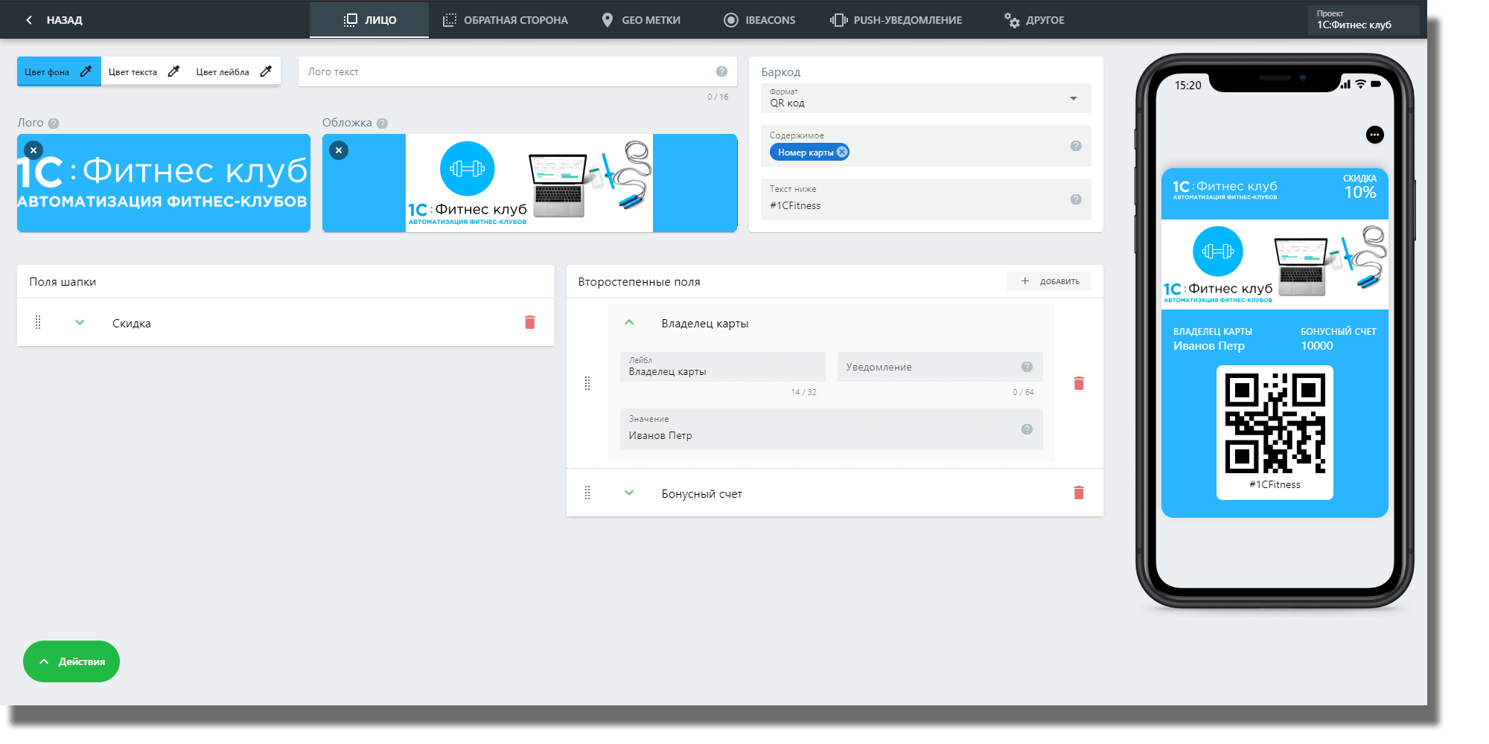Show help next to Лого label
Image resolution: width=1489 pixels, height=744 pixels.
pos(54,124)
